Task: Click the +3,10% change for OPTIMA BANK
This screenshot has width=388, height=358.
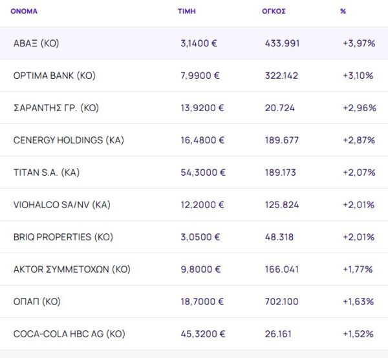Action: pos(358,76)
